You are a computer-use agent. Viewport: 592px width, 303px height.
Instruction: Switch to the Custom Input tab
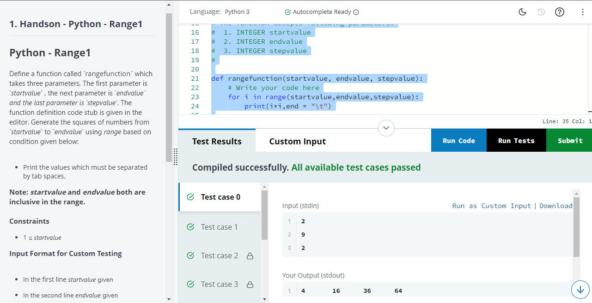(298, 142)
